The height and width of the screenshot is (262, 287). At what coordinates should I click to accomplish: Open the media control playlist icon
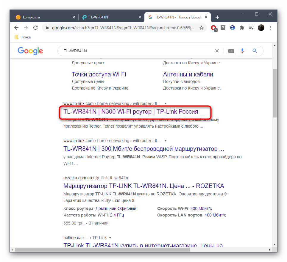252,28
